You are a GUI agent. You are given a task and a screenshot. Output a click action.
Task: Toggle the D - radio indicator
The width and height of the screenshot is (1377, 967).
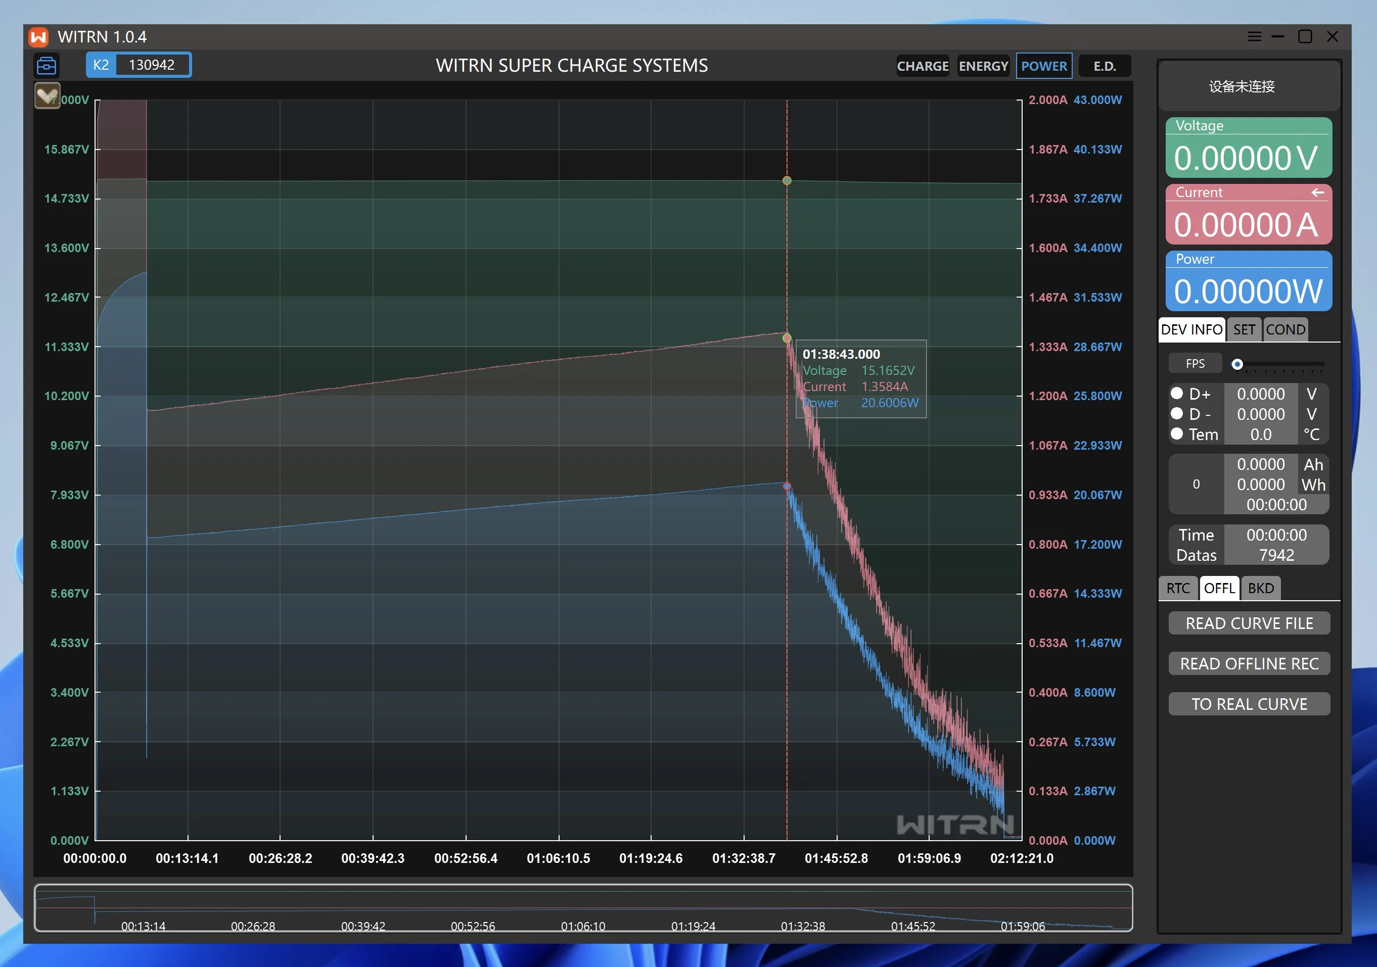pyautogui.click(x=1177, y=414)
